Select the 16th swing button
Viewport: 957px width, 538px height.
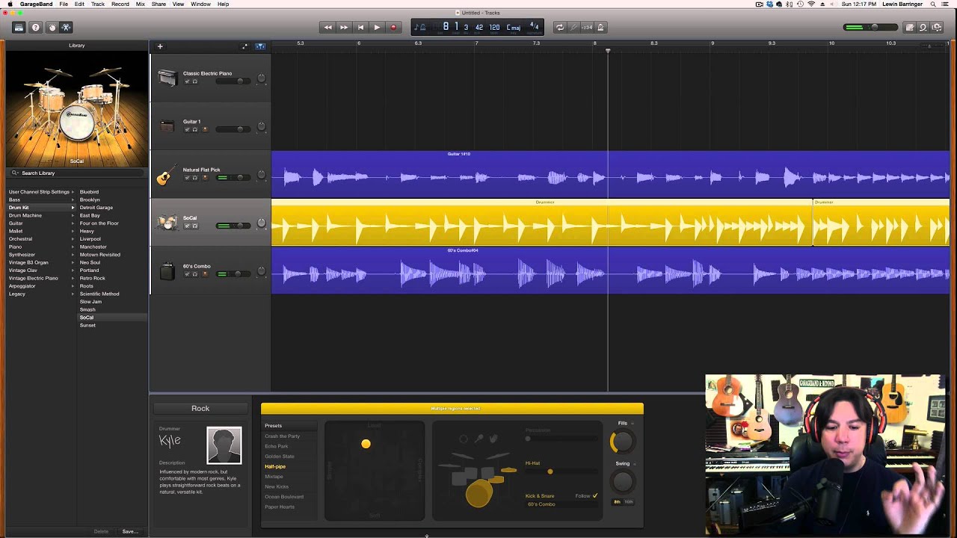[629, 501]
